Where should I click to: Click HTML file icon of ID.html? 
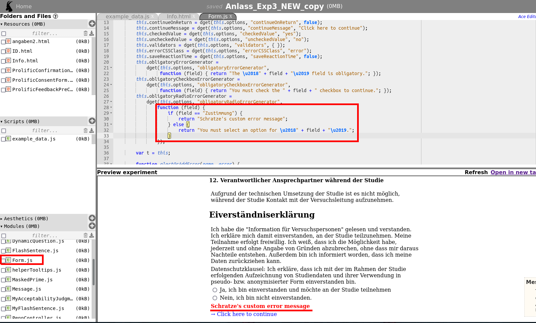click(x=9, y=51)
